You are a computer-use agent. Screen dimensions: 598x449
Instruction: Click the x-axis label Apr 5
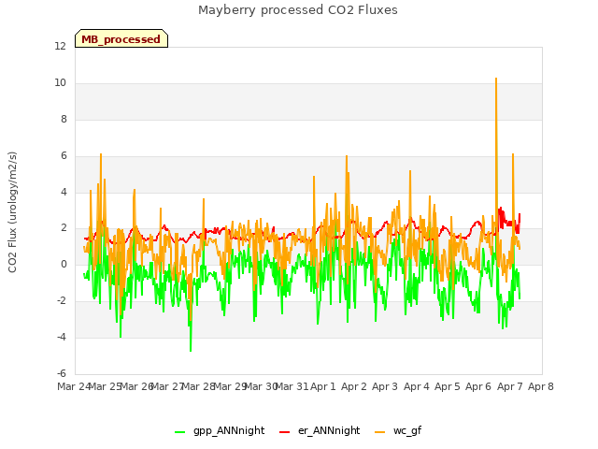(x=448, y=386)
